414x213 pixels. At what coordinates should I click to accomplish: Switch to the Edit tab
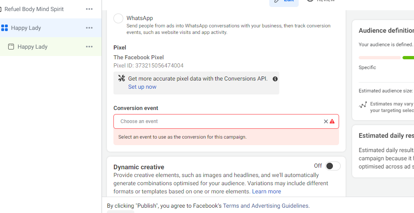[x=284, y=1]
